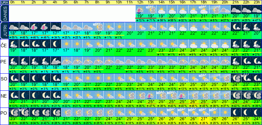Click the JUTRI 2h night thunderstorm icon
This screenshot has height=125, width=262.
(35, 27)
